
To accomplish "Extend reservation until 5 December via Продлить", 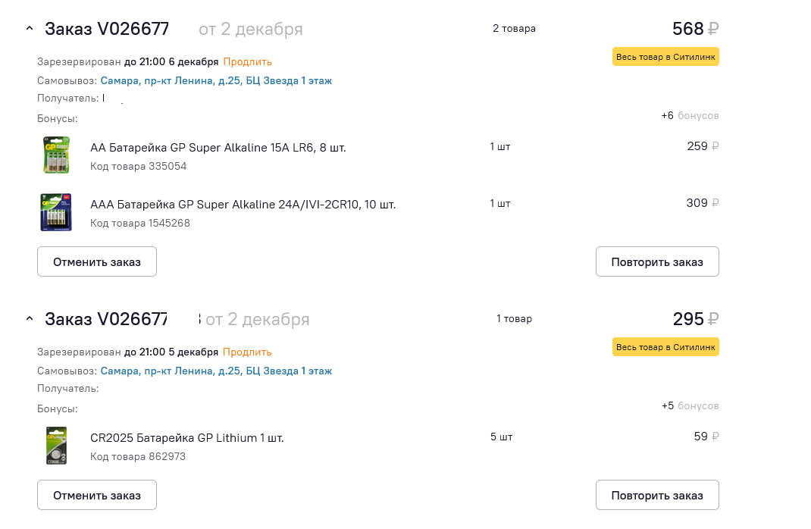I will [x=247, y=352].
